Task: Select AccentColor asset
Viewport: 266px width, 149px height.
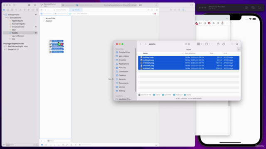Action: click(50, 18)
